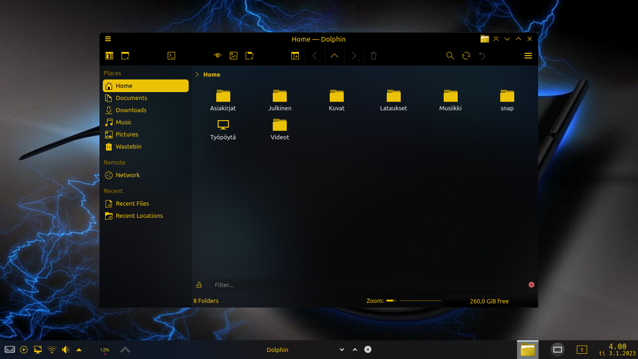Click the down chevron beside Dolphin in the taskbar

[342, 350]
